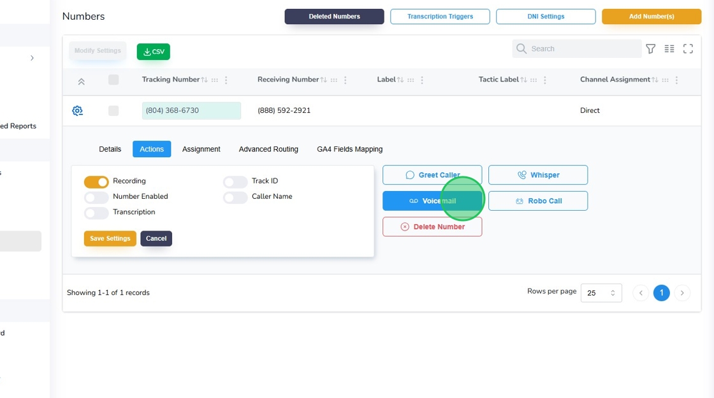This screenshot has height=398, width=714.
Task: Grab Channel Assignment column drag handle
Action: 666,80
